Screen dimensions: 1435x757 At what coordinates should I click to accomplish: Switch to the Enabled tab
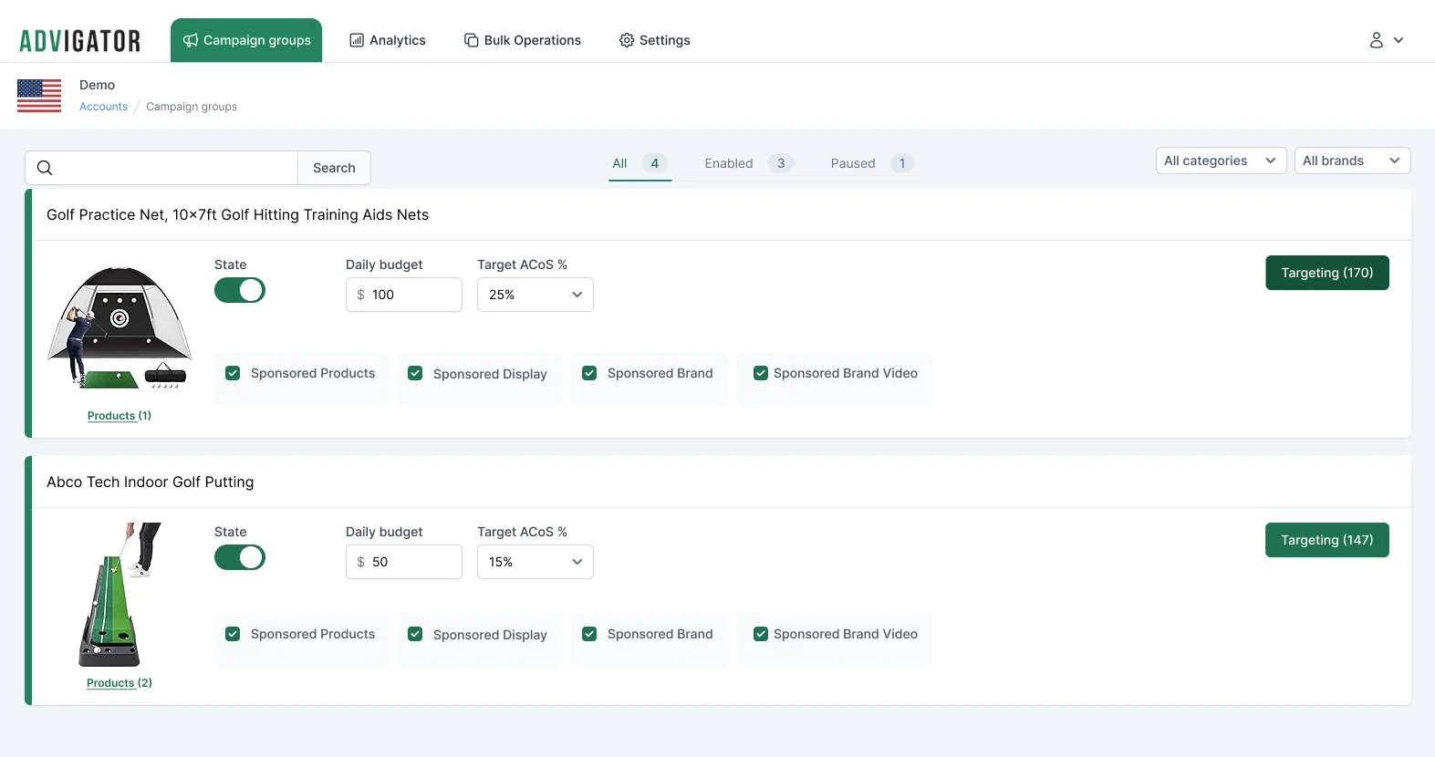click(748, 163)
